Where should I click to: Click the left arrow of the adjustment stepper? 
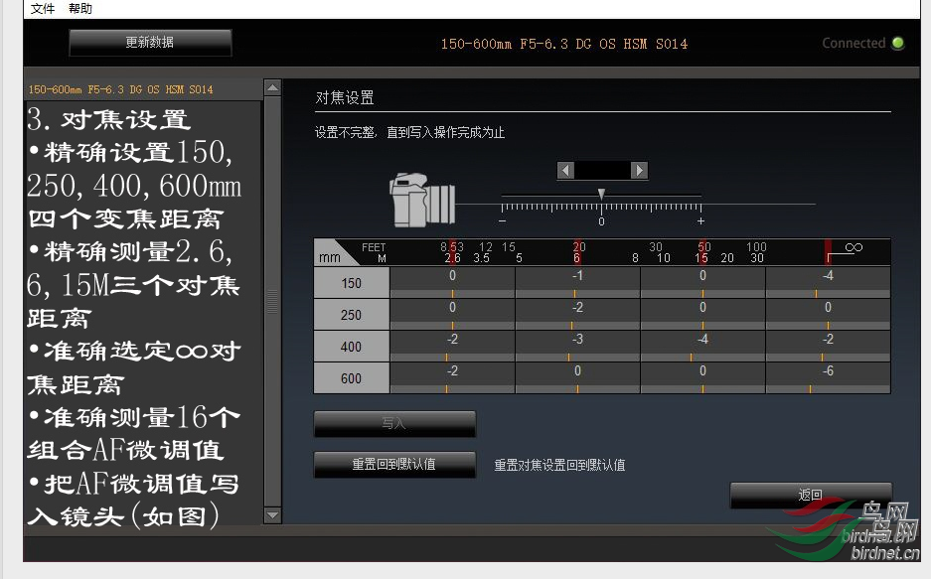click(x=564, y=170)
